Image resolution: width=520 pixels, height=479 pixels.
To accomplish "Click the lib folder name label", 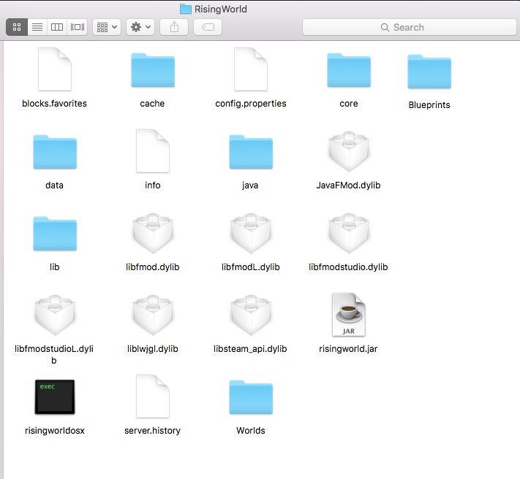I will 54,267.
